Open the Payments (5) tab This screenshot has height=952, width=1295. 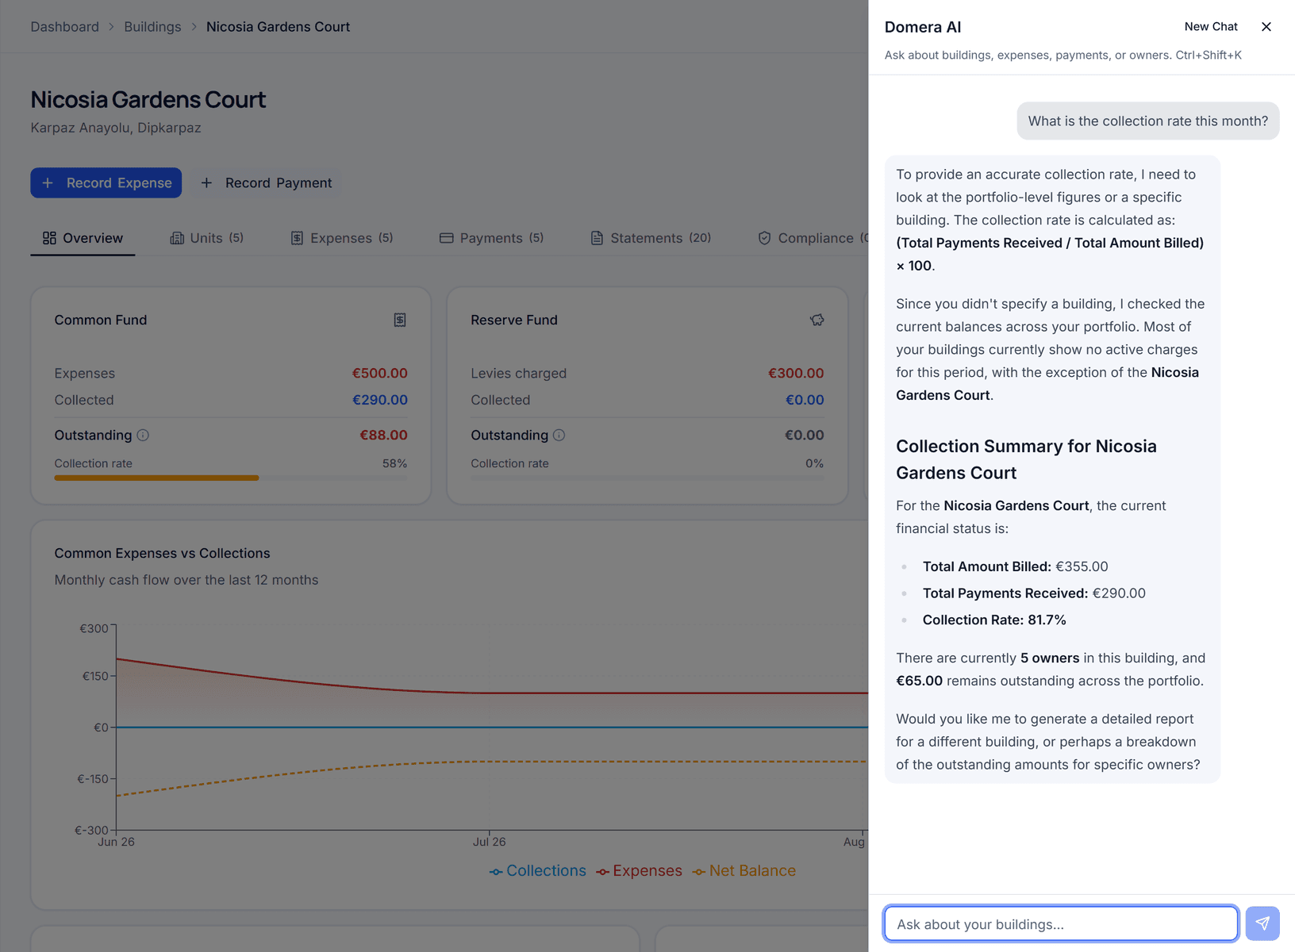point(492,238)
